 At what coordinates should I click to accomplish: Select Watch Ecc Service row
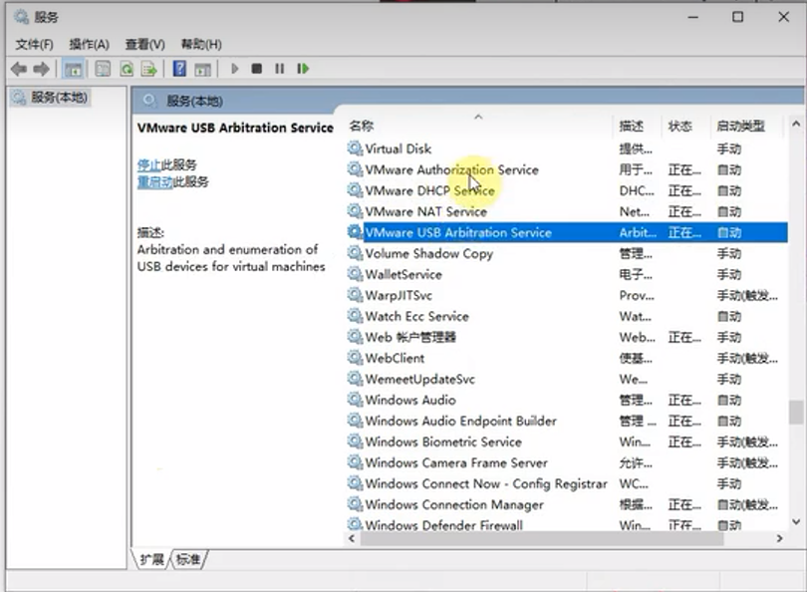(566, 316)
